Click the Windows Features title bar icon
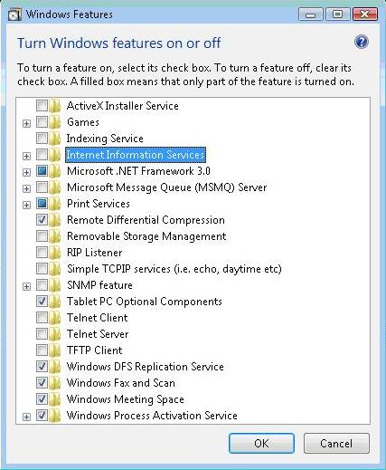This screenshot has height=470, width=386. point(14,14)
